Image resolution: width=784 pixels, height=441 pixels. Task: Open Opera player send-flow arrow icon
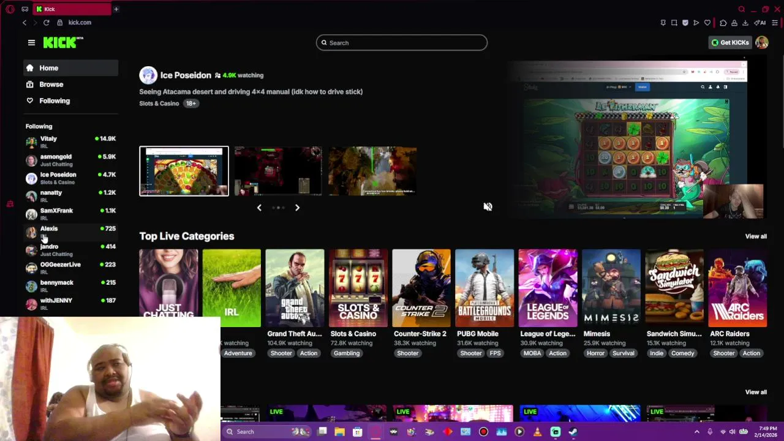click(696, 23)
